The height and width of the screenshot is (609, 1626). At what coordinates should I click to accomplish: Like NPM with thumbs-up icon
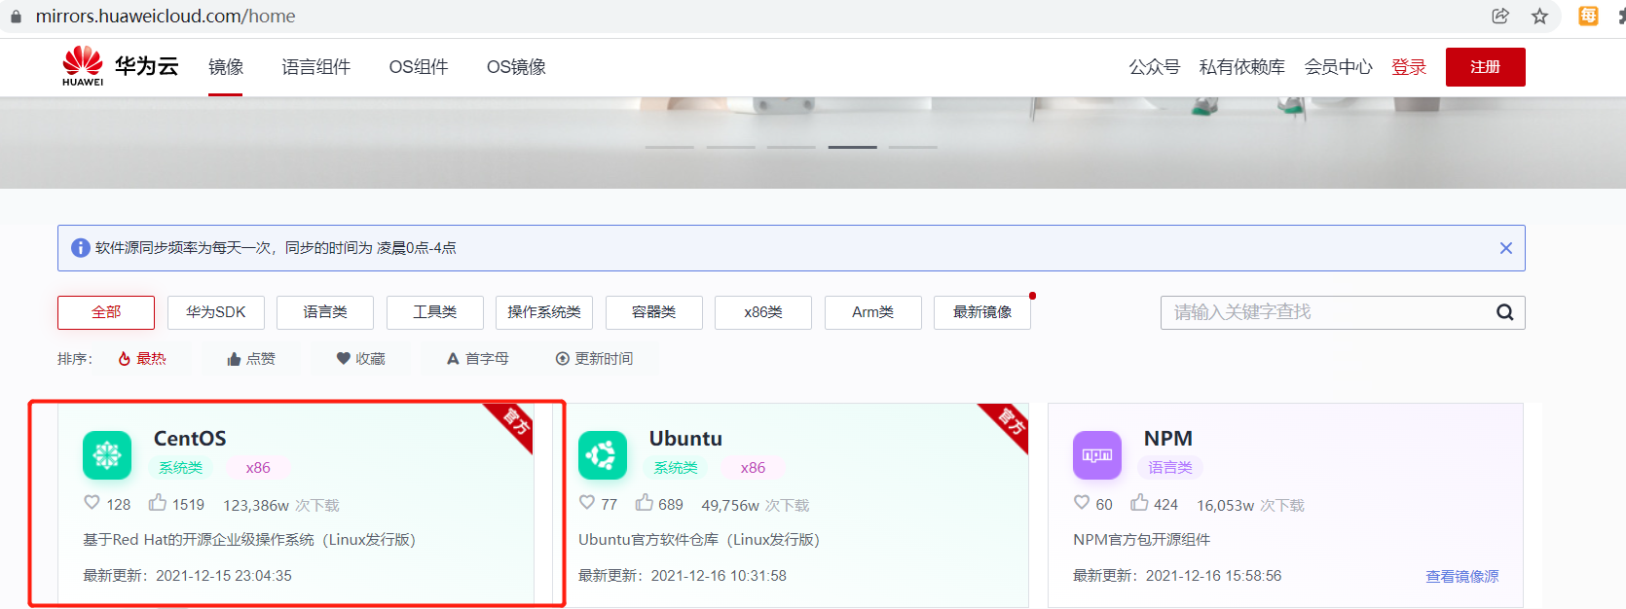pyautogui.click(x=1139, y=503)
